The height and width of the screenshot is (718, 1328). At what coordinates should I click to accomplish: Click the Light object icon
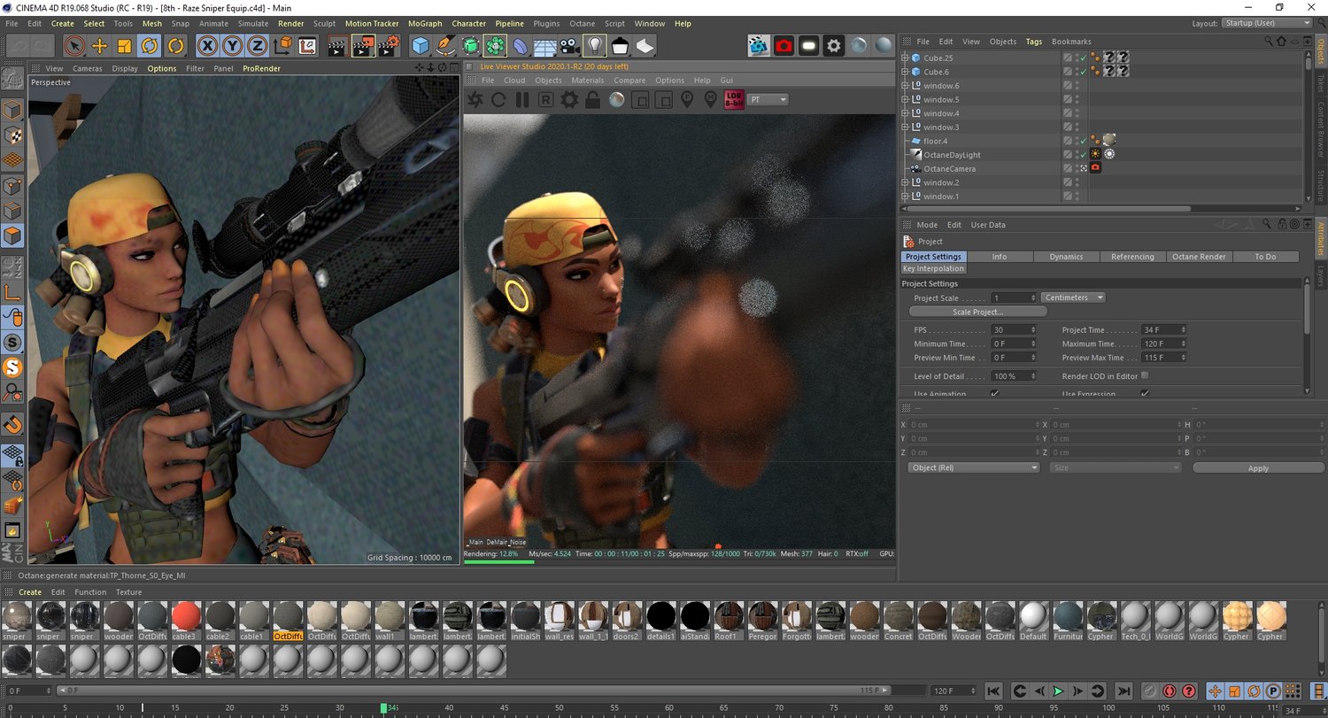596,46
